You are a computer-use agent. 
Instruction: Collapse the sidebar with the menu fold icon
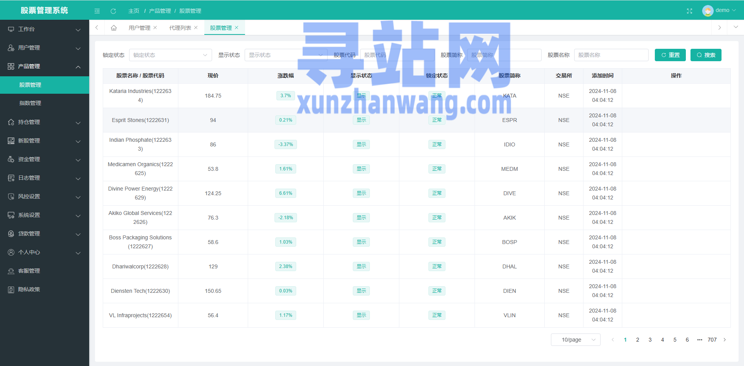pyautogui.click(x=97, y=11)
